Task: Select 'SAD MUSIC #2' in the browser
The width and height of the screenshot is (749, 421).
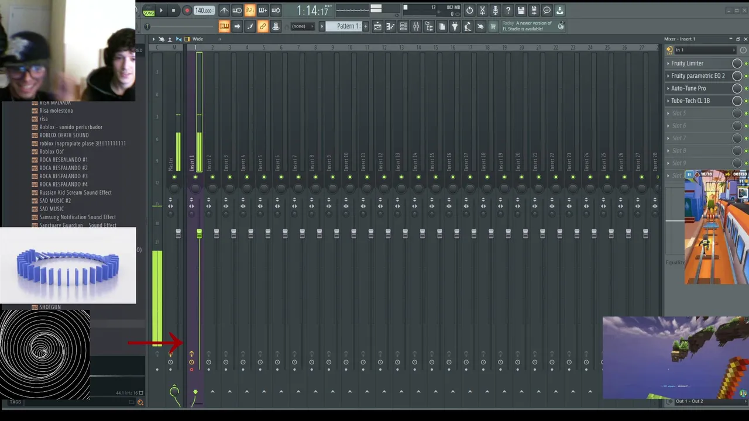Action: (x=55, y=201)
